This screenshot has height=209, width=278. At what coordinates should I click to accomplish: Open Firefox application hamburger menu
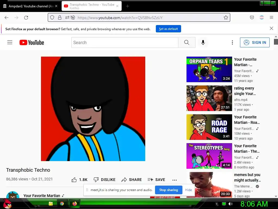[271, 17]
